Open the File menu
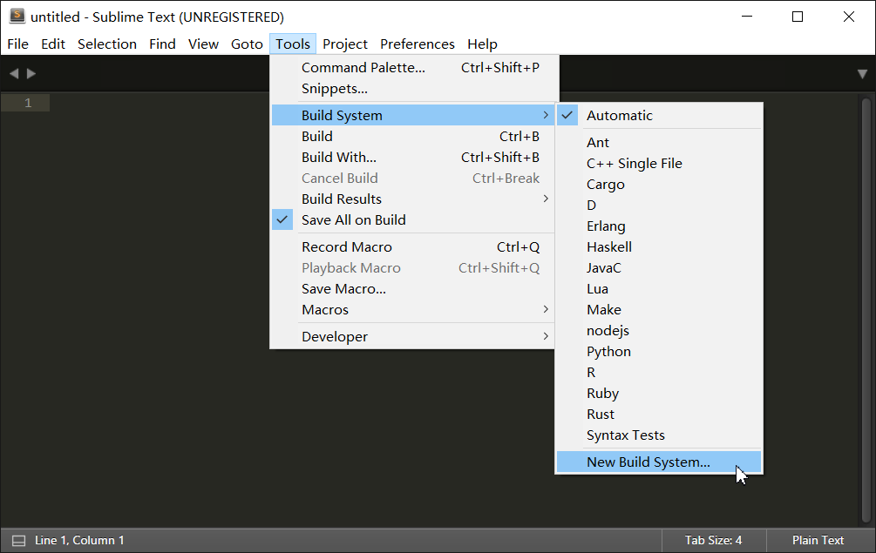Image resolution: width=876 pixels, height=553 pixels. tap(18, 44)
